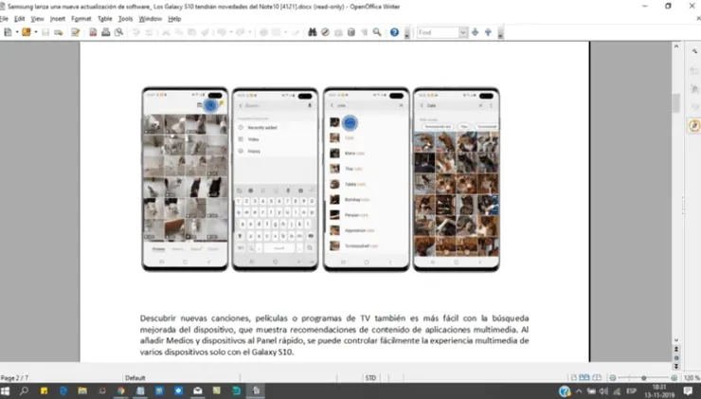
Task: Open the Table menu
Action: 104,18
